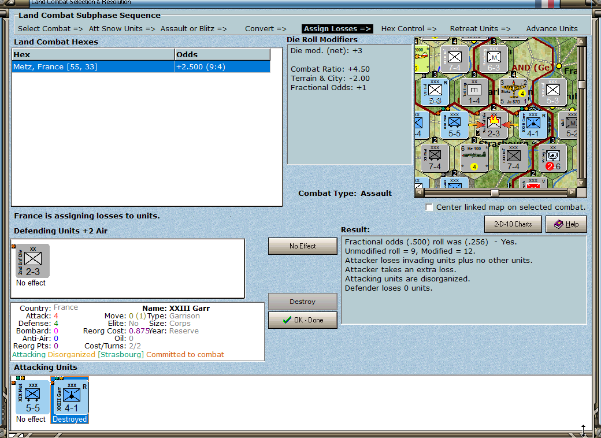Click the VII Inf 5-3 blue counter on map
The width and height of the screenshot is (601, 438).
pyautogui.click(x=435, y=92)
